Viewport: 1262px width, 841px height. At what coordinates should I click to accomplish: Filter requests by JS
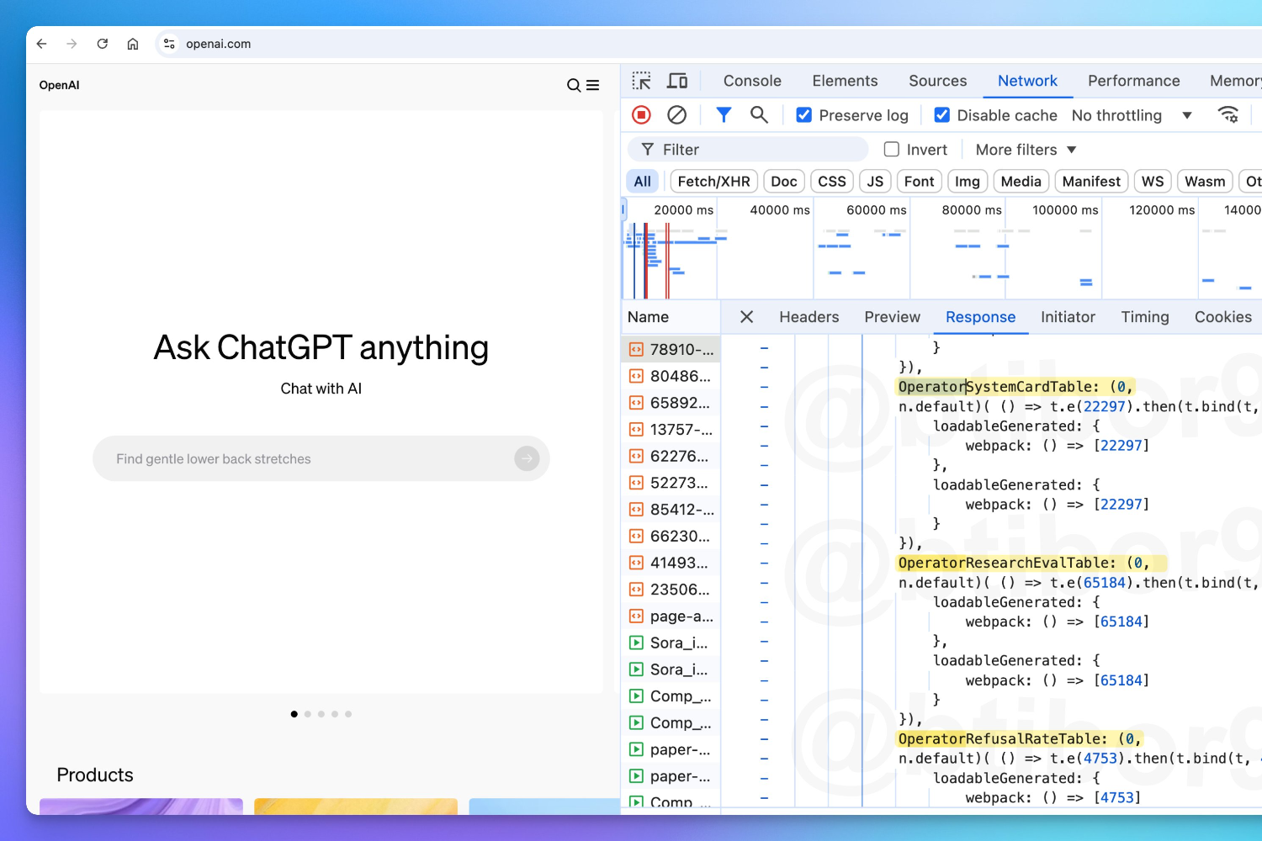[x=875, y=182]
